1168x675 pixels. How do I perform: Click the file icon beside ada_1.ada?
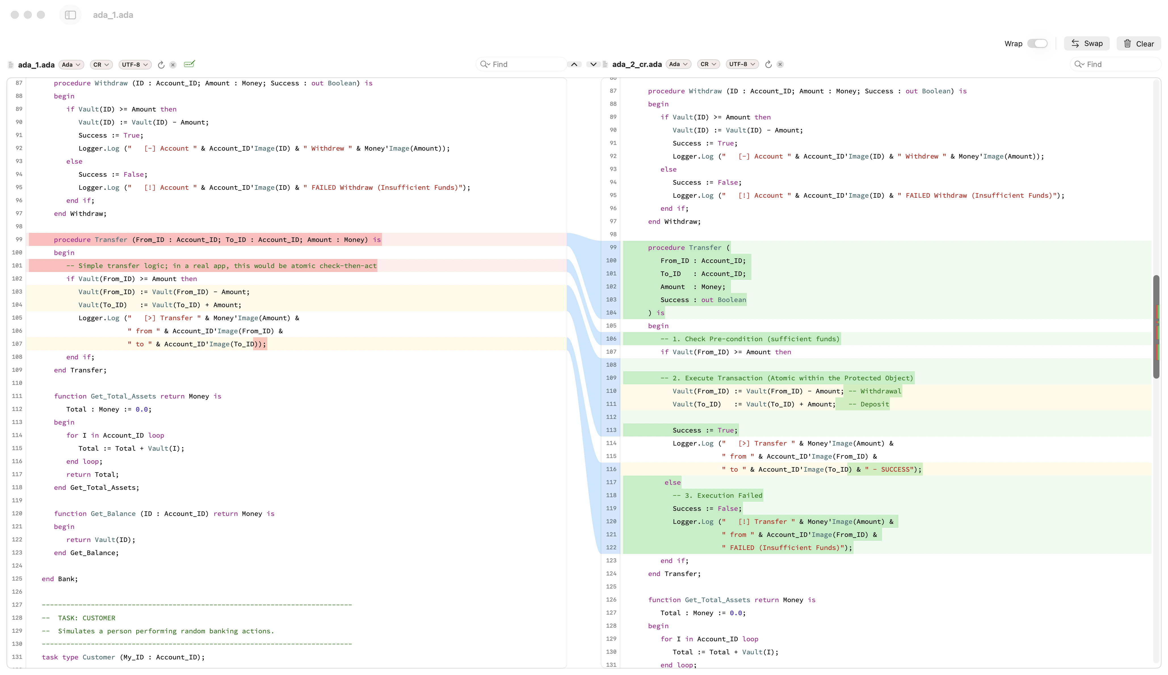(x=11, y=64)
